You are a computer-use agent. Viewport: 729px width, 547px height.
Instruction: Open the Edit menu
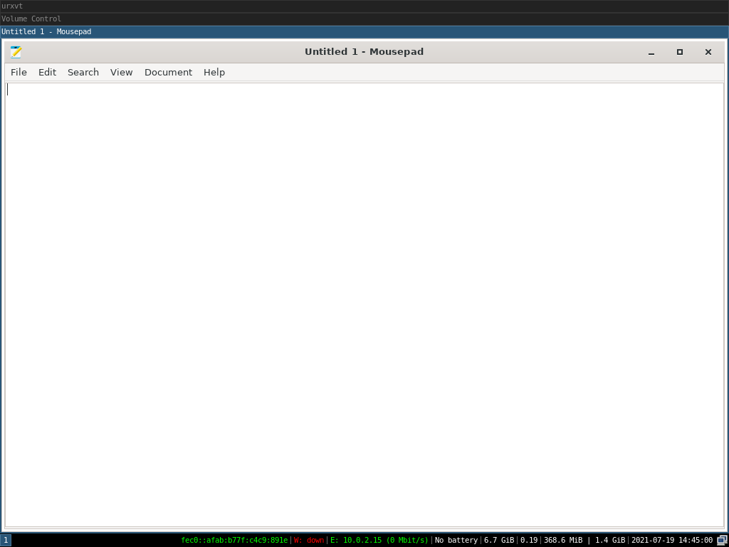point(47,72)
